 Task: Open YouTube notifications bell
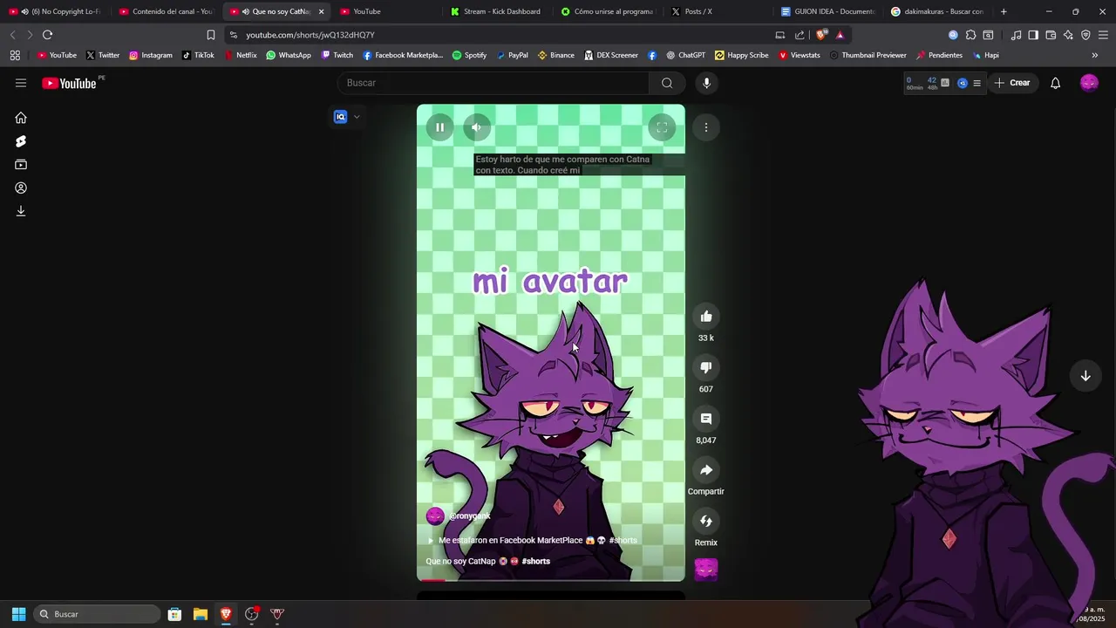[x=1055, y=83]
